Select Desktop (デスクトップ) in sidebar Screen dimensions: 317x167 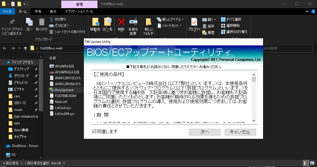tap(21, 69)
